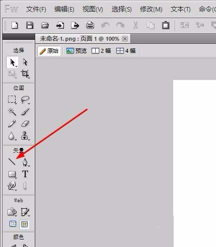Click the Save disk icon

tap(30, 25)
